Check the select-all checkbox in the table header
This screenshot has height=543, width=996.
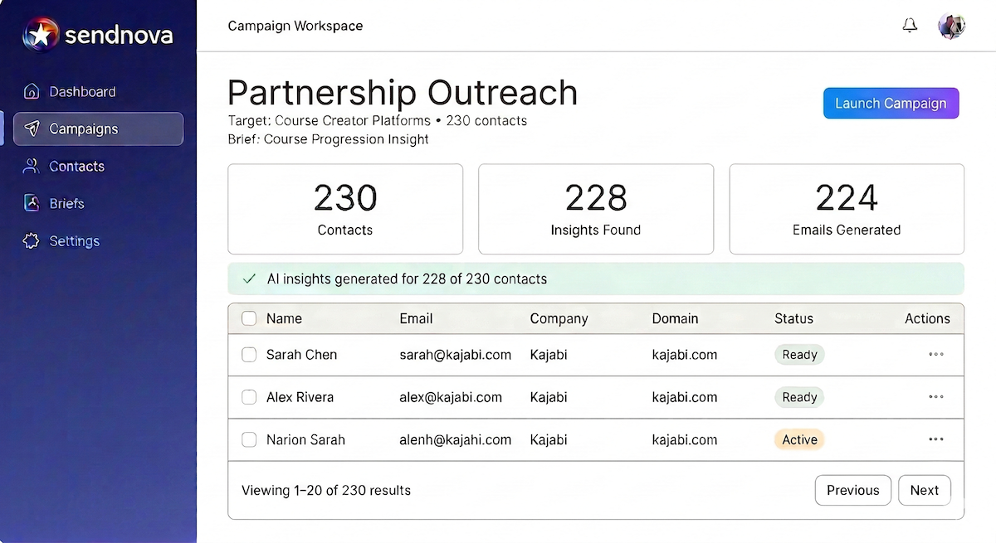(x=249, y=318)
